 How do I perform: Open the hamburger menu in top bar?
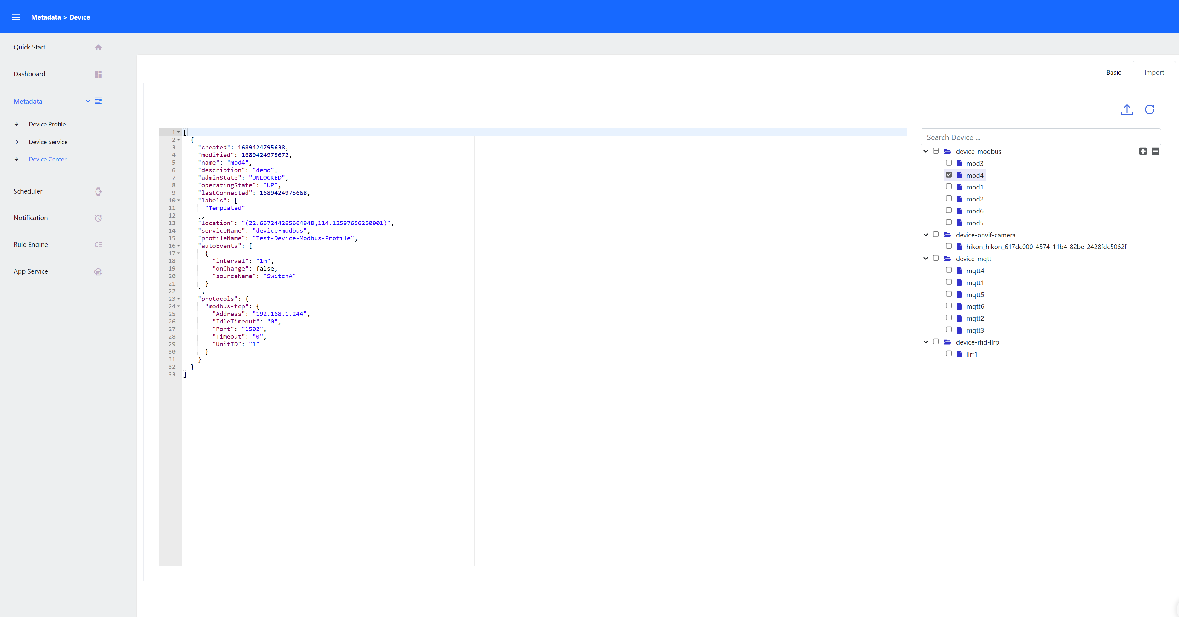pyautogui.click(x=15, y=17)
